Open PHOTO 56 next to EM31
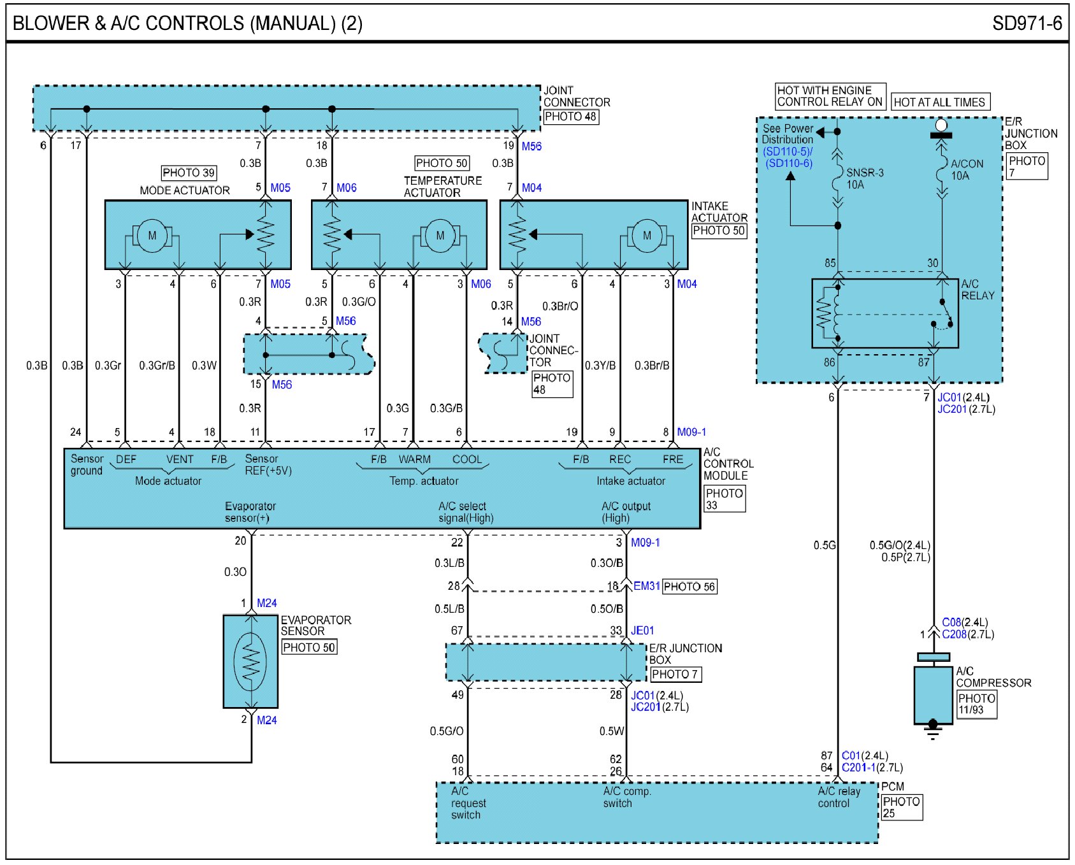This screenshot has height=865, width=1075. pyautogui.click(x=689, y=587)
